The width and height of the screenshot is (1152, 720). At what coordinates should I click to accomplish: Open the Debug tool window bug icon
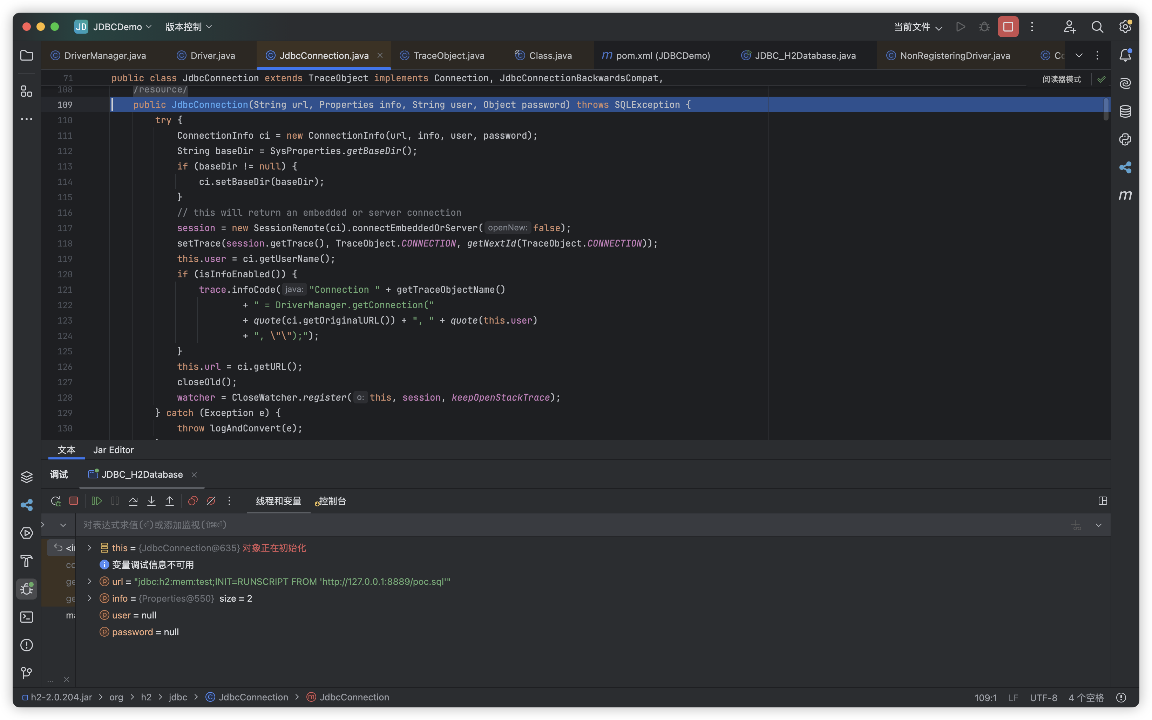click(x=27, y=589)
